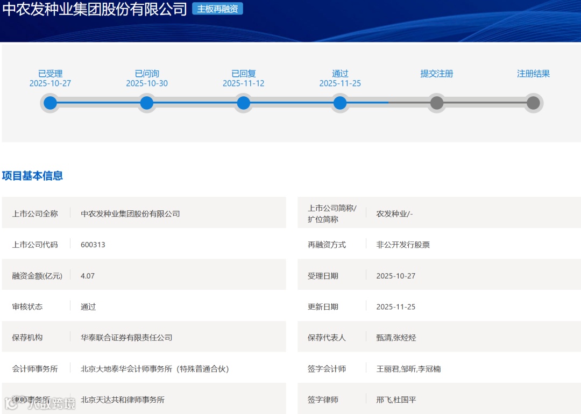Click update date 2025-11-25 in table
Image resolution: width=581 pixels, height=414 pixels.
(396, 306)
